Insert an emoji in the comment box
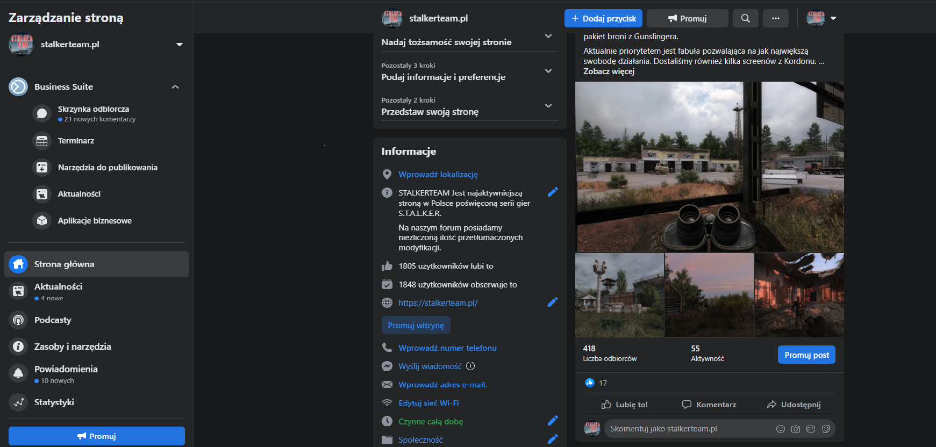Viewport: 936px width, 447px height. 781,429
